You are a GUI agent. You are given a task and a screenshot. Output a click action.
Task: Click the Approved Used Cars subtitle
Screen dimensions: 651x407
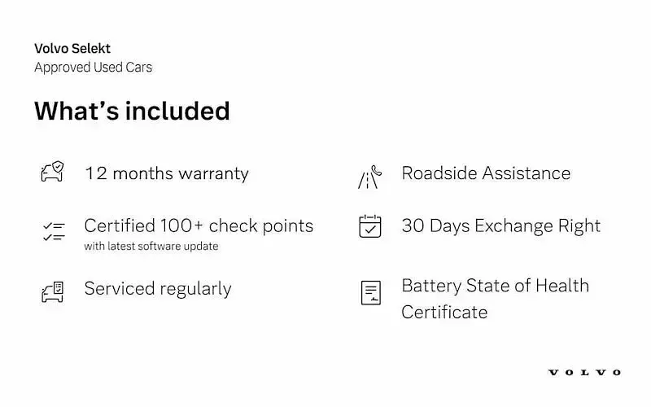click(94, 68)
